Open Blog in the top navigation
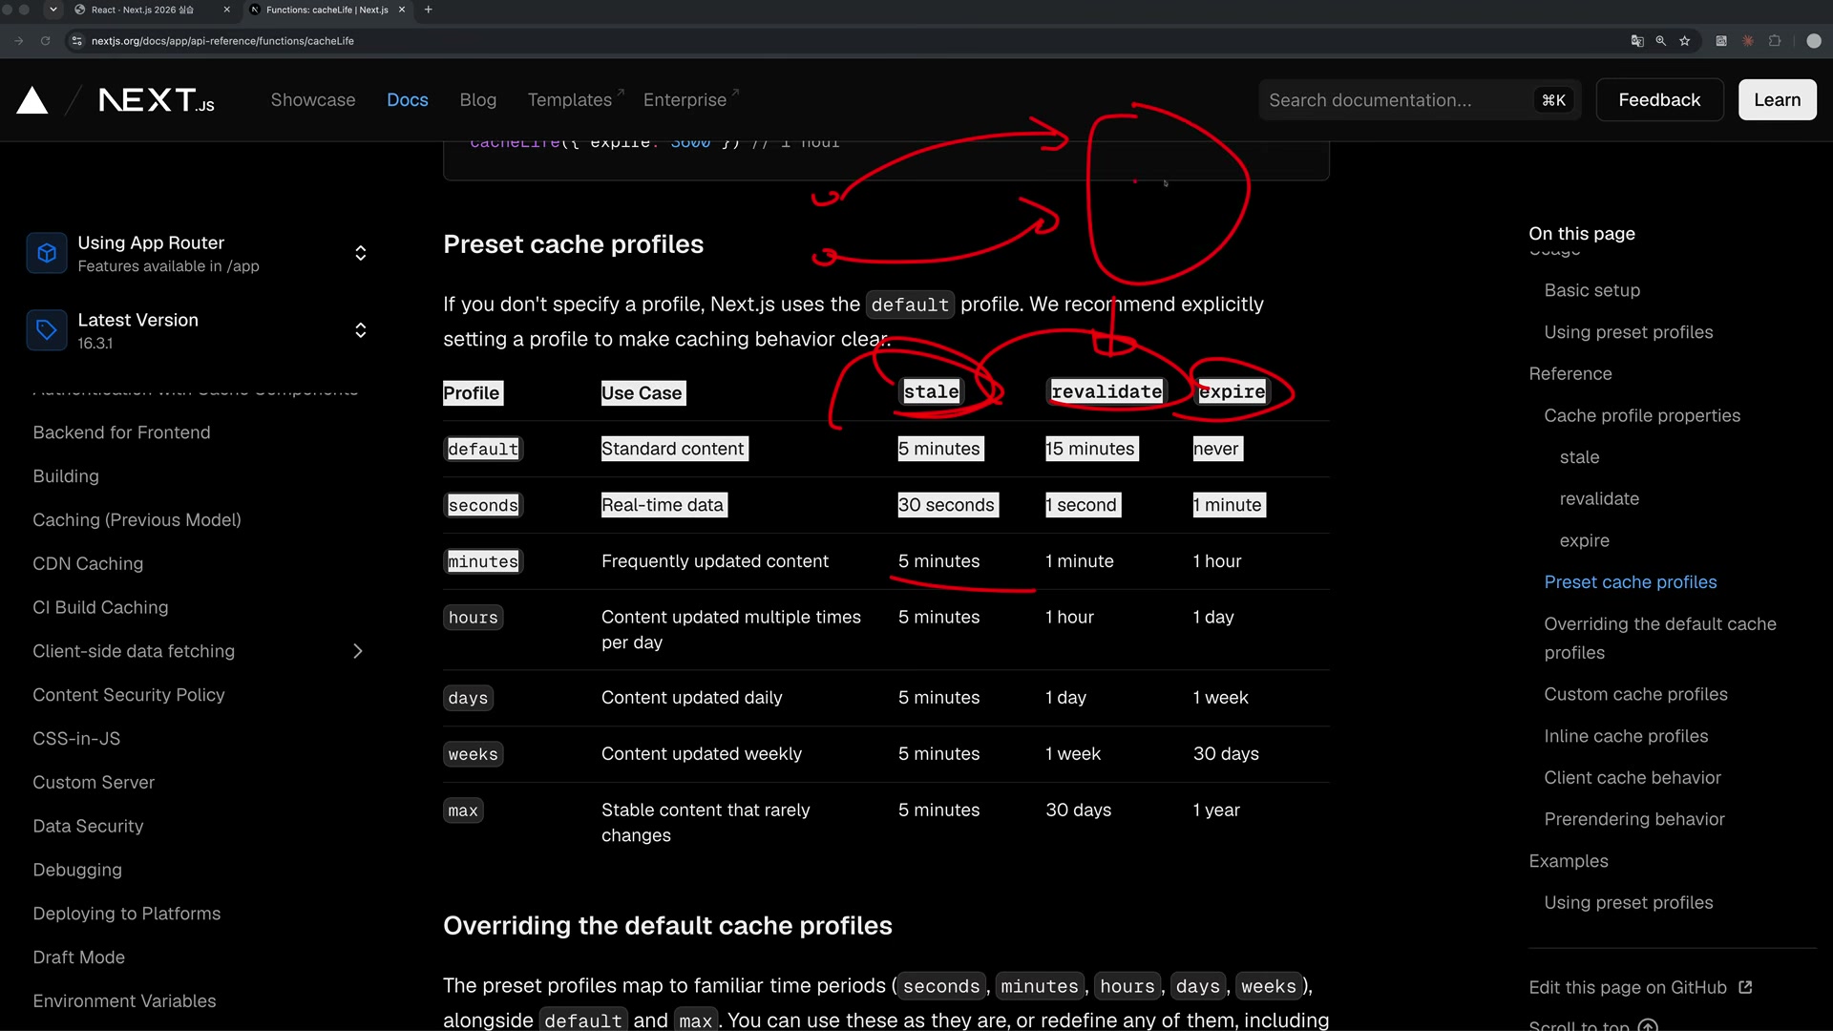 coord(478,100)
